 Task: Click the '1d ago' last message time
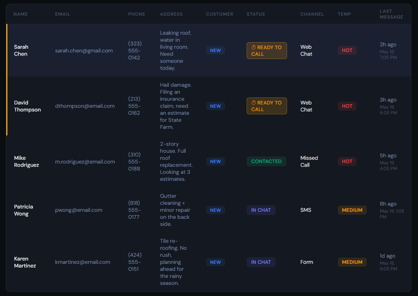pyautogui.click(x=387, y=256)
